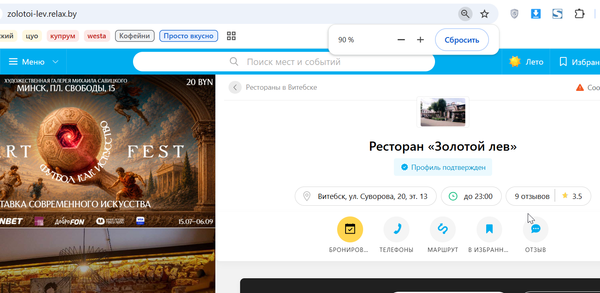This screenshot has width=600, height=293.
Task: Open the Просто вкусно tab group
Action: pyautogui.click(x=189, y=36)
